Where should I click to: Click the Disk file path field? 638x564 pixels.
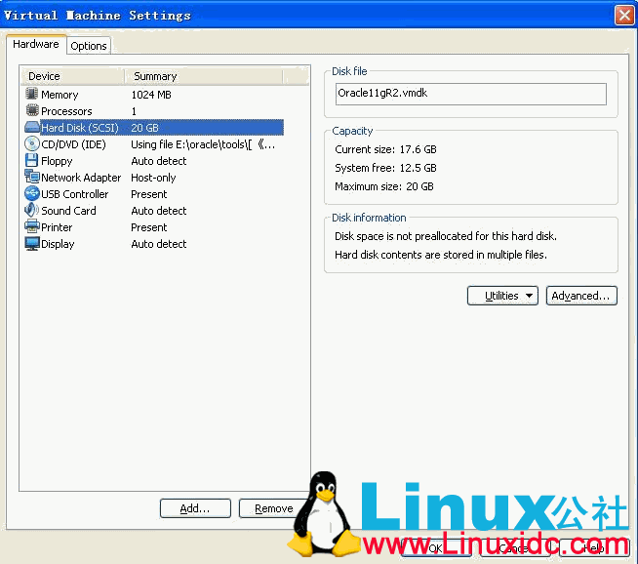(x=470, y=94)
